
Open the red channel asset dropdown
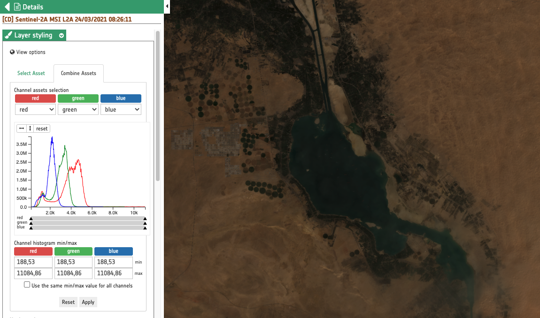coord(35,109)
